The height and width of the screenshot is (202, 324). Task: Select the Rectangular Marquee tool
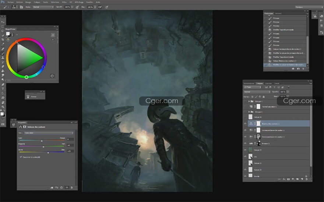coord(3,26)
